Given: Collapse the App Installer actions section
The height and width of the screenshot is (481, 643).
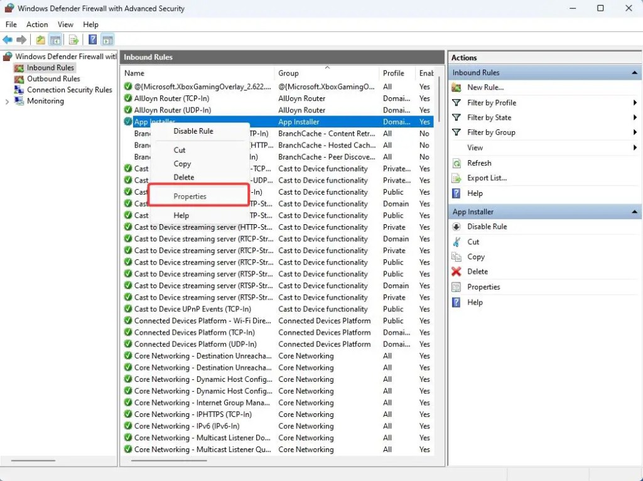Looking at the screenshot, I should 634,212.
